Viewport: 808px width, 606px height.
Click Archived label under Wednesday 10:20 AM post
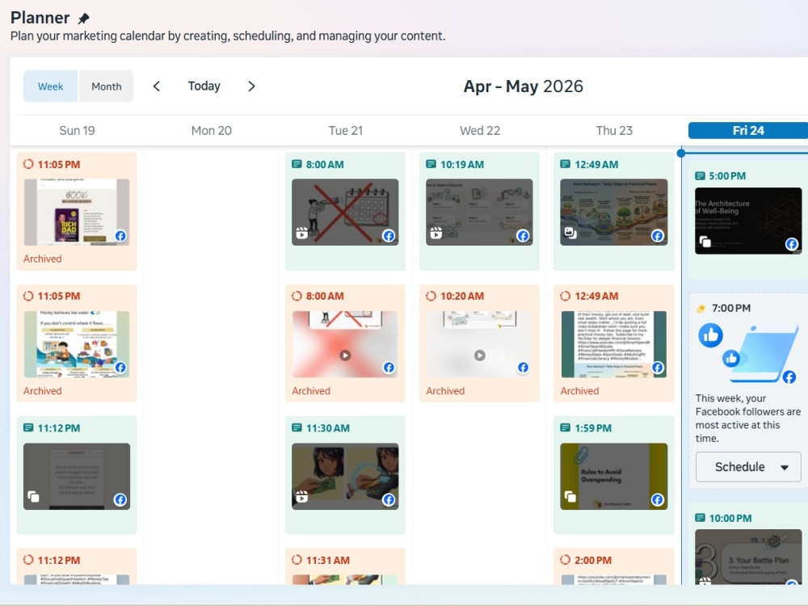pyautogui.click(x=445, y=391)
